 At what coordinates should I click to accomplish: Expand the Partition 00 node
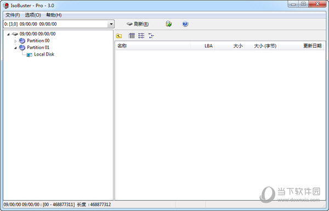click(15, 41)
